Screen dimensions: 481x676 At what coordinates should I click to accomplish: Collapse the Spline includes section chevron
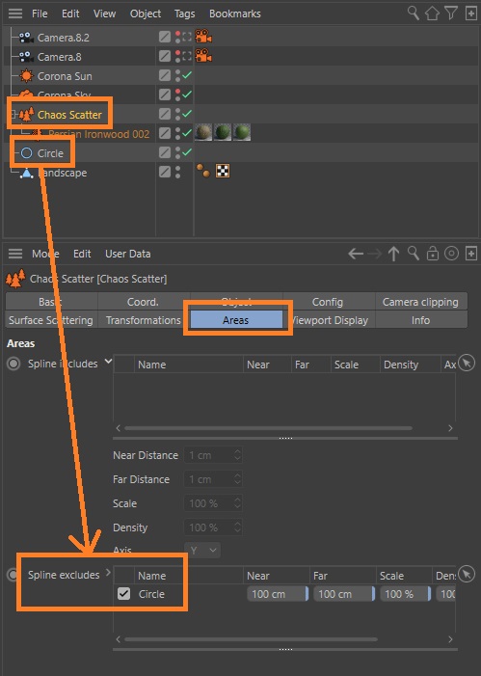[108, 362]
